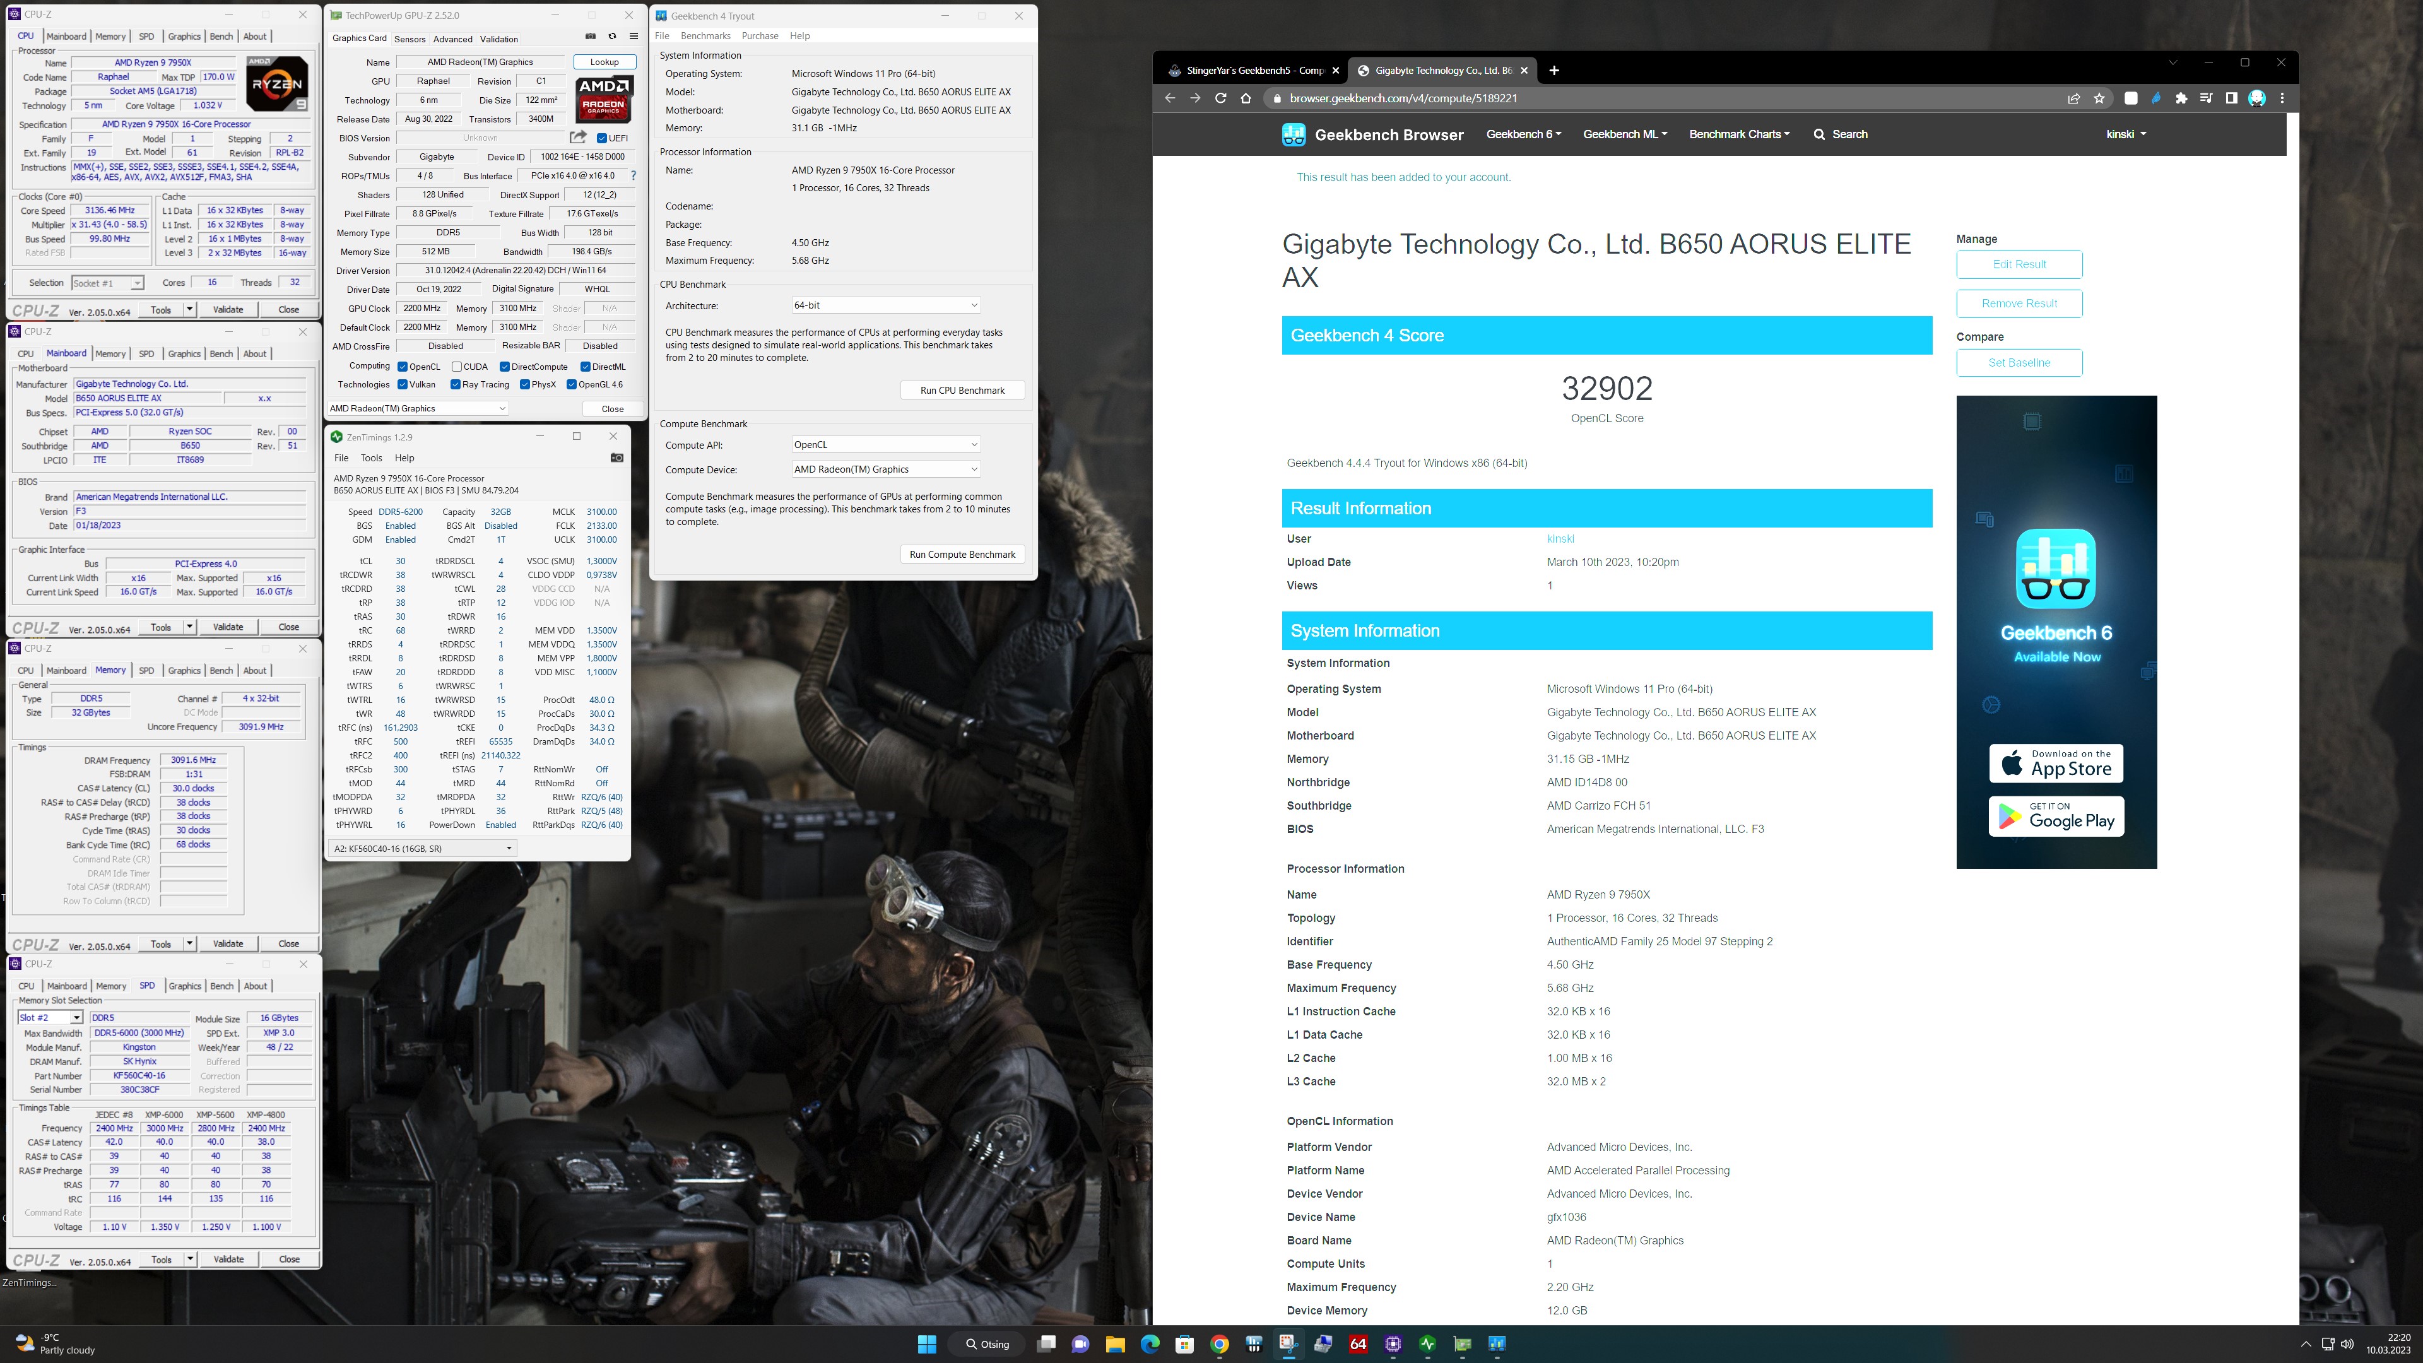Image resolution: width=2423 pixels, height=1363 pixels.
Task: Expand the Geekbench 6 navigation dropdown
Action: [1523, 134]
